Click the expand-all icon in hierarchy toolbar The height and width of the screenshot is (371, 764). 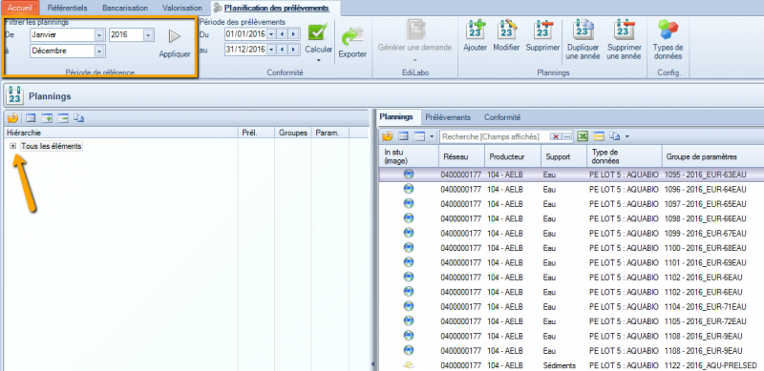tap(47, 118)
